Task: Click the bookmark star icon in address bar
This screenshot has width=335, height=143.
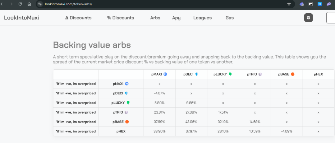Action: pos(289,4)
